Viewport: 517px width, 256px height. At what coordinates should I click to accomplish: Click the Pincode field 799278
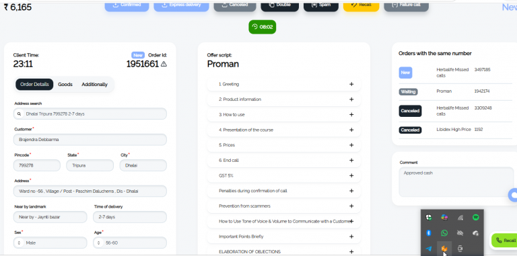point(37,165)
